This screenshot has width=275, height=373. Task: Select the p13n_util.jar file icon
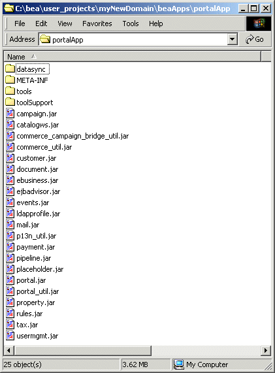coord(10,236)
